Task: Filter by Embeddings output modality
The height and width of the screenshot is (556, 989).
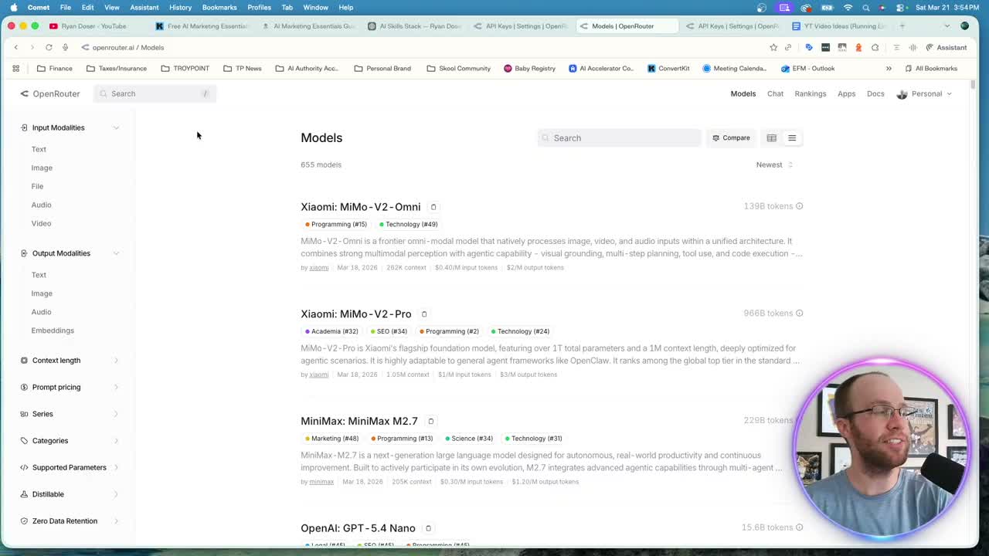Action: (53, 331)
